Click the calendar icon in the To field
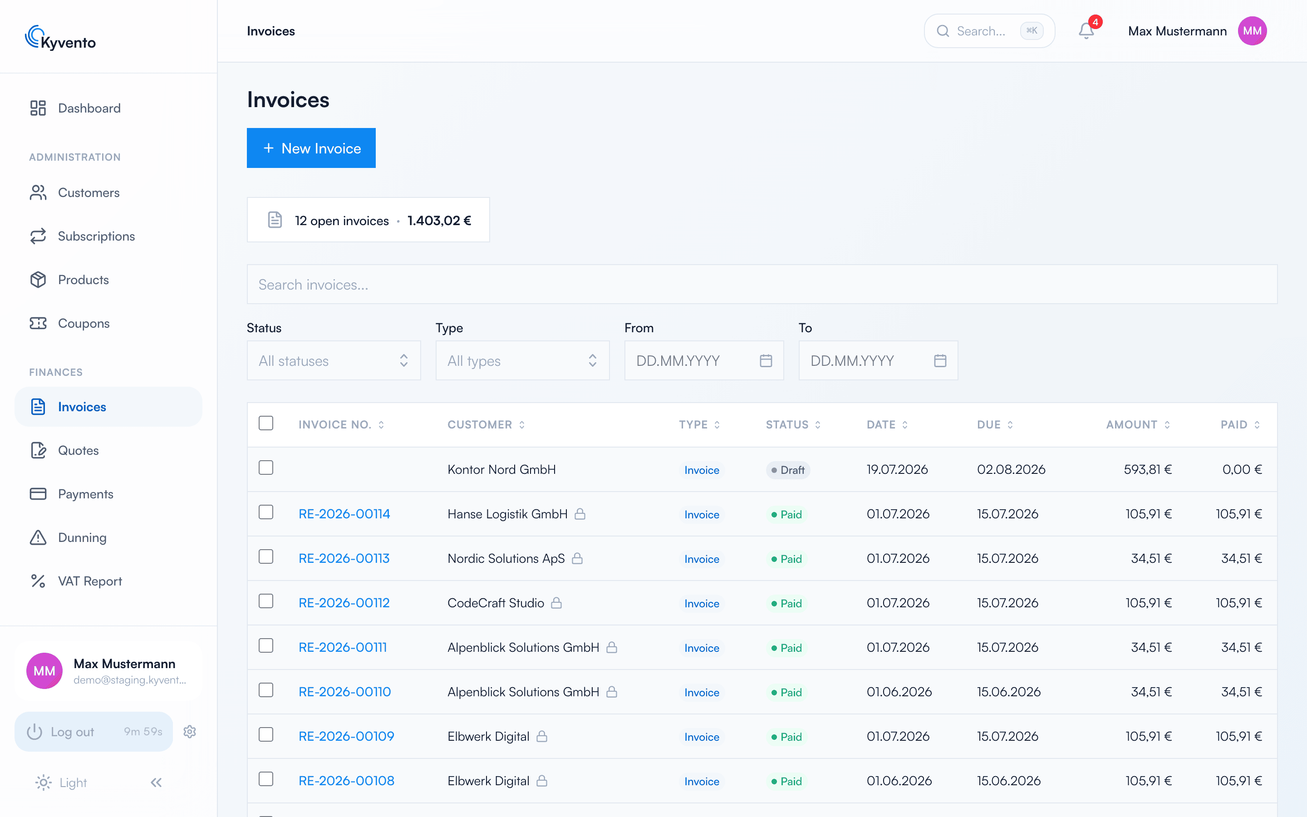The height and width of the screenshot is (817, 1307). click(940, 360)
